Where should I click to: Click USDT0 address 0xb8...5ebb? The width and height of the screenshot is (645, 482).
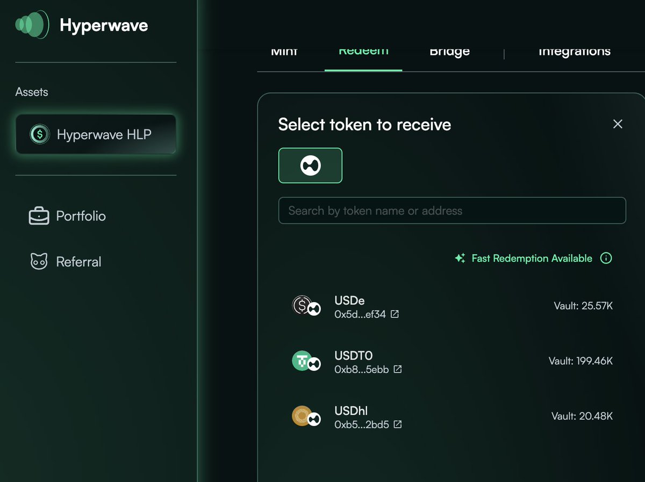click(362, 370)
